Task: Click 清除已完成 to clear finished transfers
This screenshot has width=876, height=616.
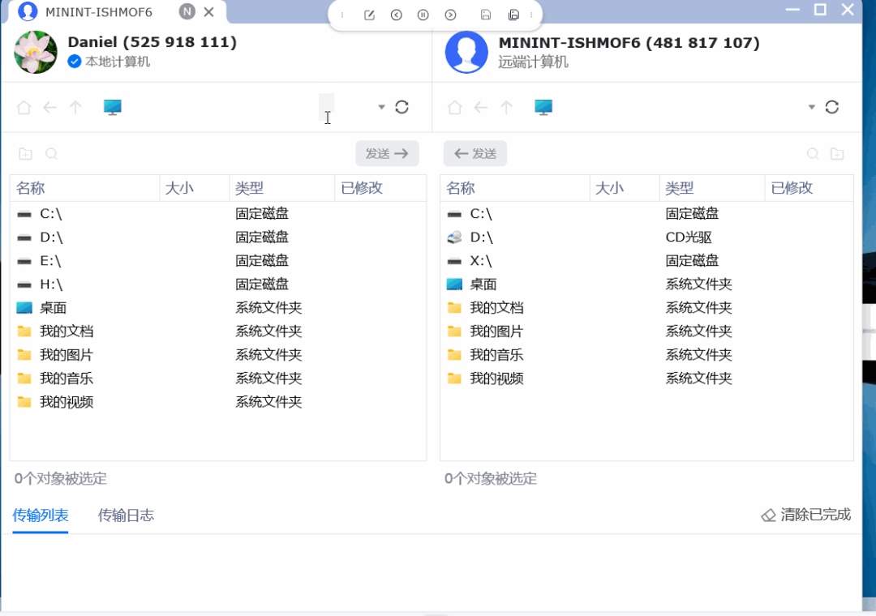Action: [813, 515]
